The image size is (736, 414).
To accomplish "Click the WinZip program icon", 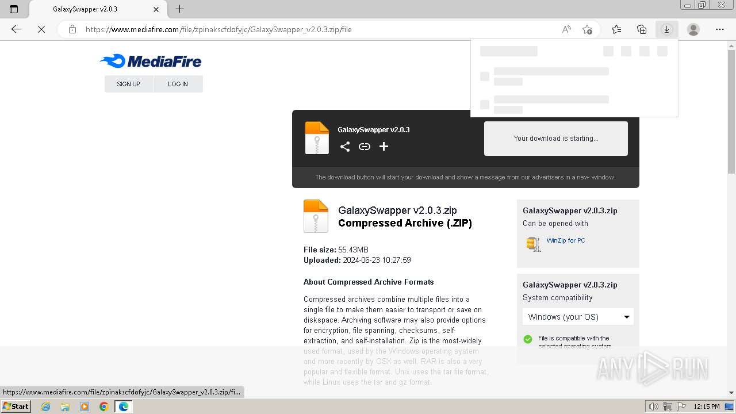I will 534,244.
